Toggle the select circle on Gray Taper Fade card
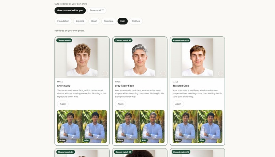Screen dimensions: 275x157 pos(163,74)
